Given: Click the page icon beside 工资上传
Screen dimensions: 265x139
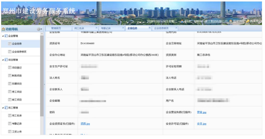Looking at the screenshot, I should [10, 132].
